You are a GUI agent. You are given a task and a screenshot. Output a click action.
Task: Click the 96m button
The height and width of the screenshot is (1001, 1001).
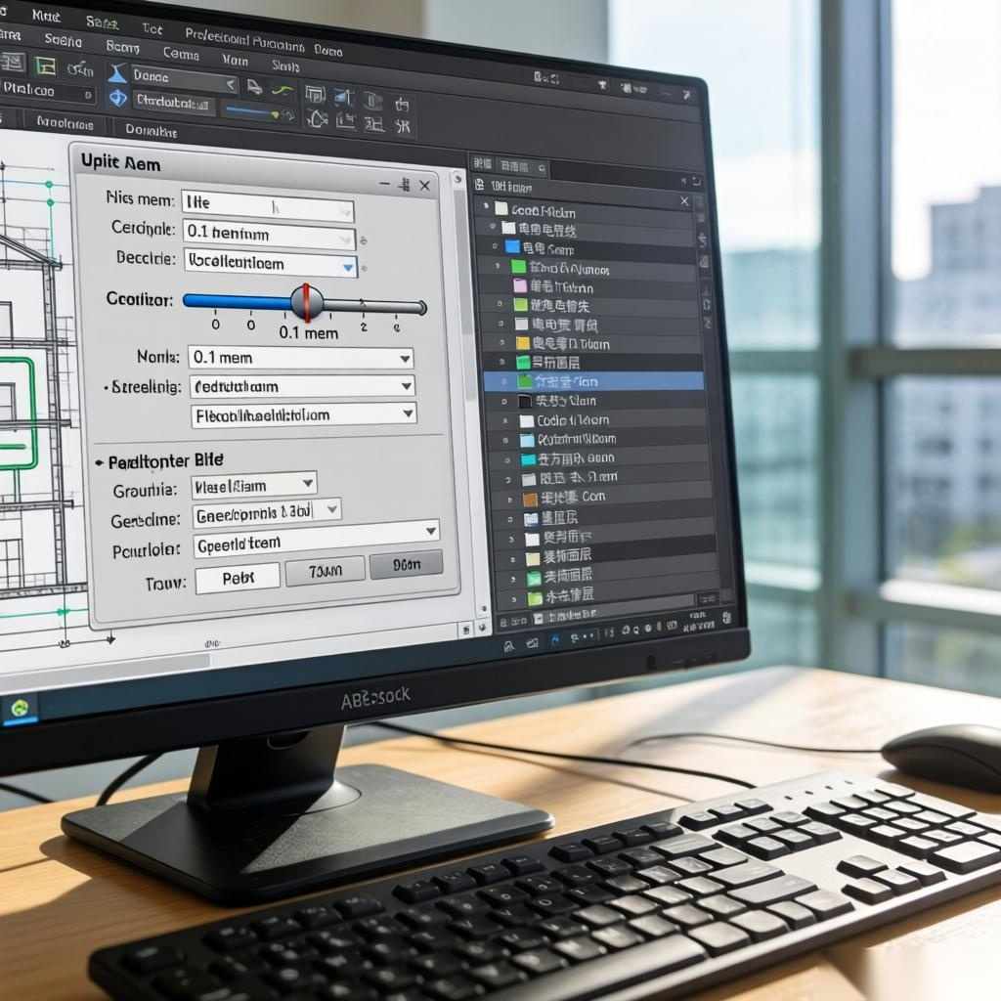click(406, 564)
